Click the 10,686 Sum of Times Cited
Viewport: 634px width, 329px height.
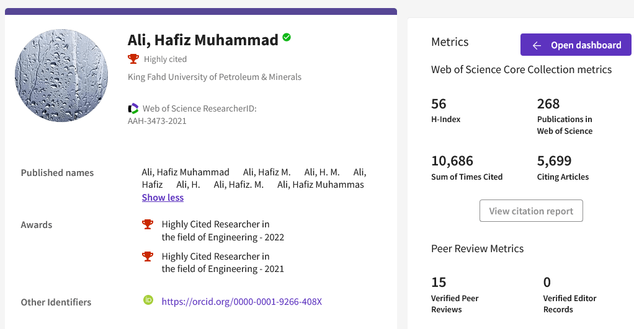(x=452, y=161)
